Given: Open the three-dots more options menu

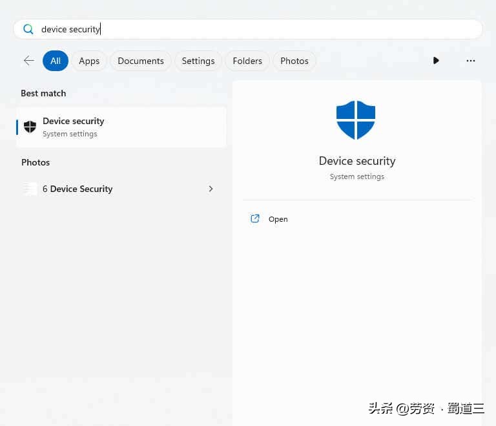Looking at the screenshot, I should coord(470,61).
